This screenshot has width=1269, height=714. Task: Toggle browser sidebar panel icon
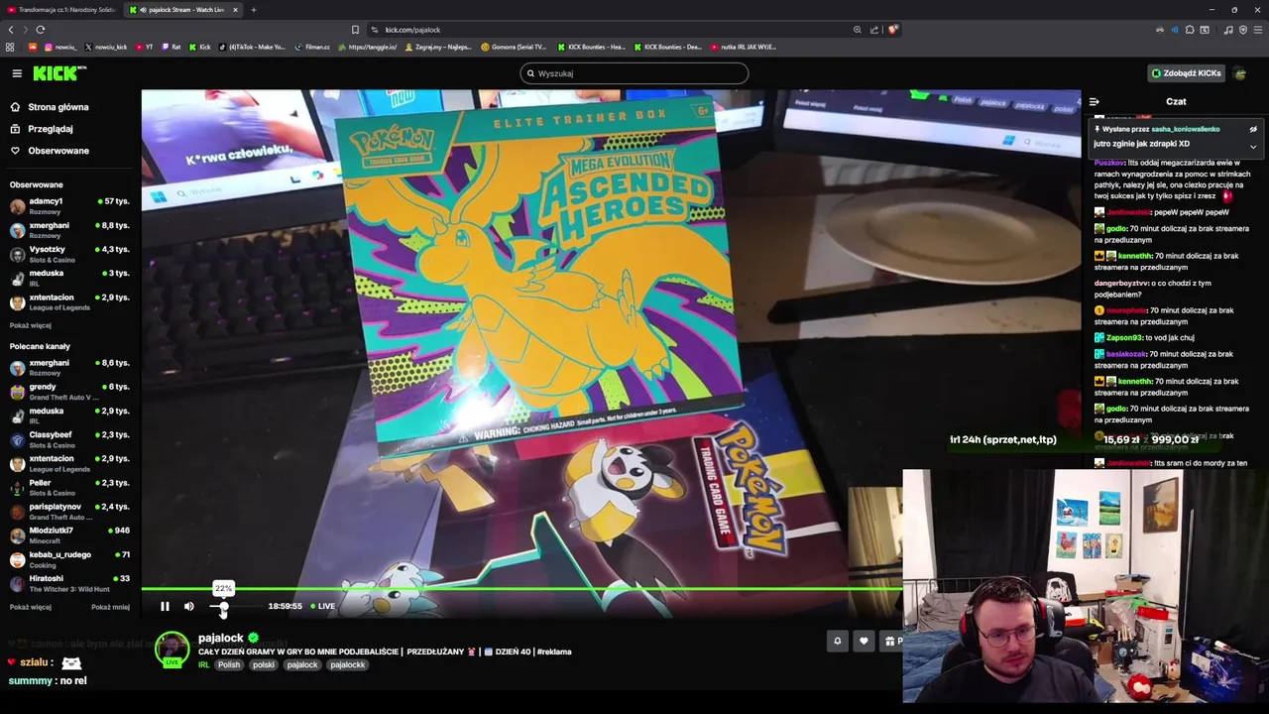point(1205,30)
